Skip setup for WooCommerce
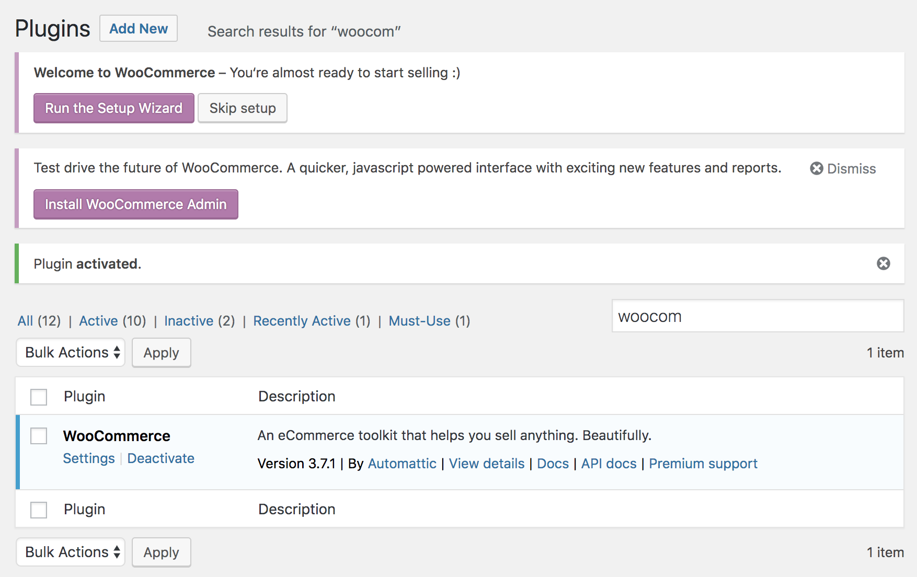 click(x=243, y=108)
